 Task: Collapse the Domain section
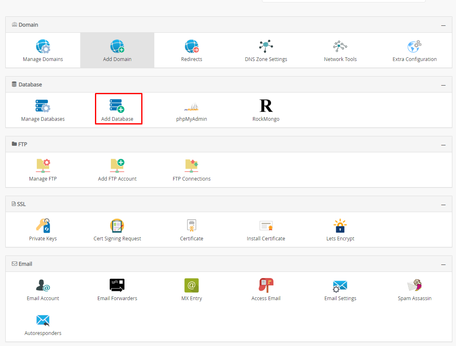443,25
